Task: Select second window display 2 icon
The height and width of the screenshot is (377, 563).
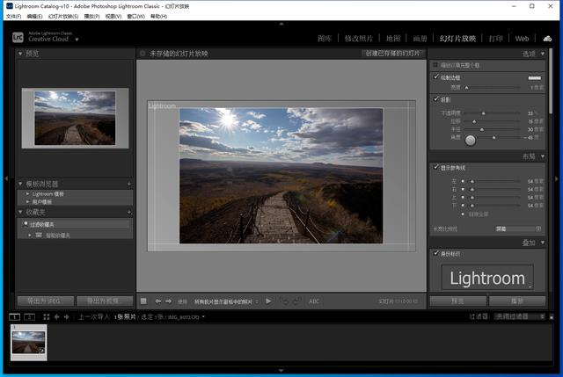Action: click(x=29, y=316)
